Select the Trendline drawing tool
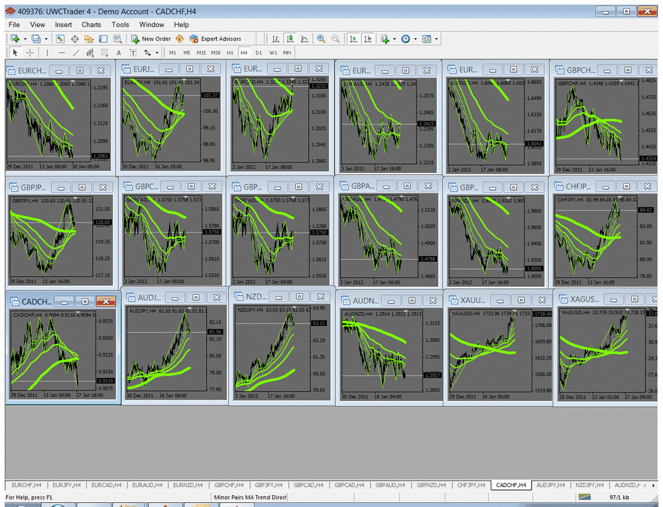 click(76, 53)
